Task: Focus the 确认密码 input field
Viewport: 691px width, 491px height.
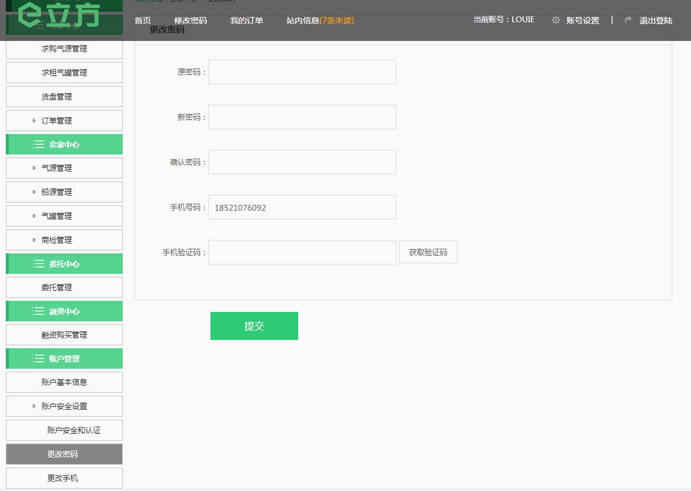Action: tap(302, 162)
